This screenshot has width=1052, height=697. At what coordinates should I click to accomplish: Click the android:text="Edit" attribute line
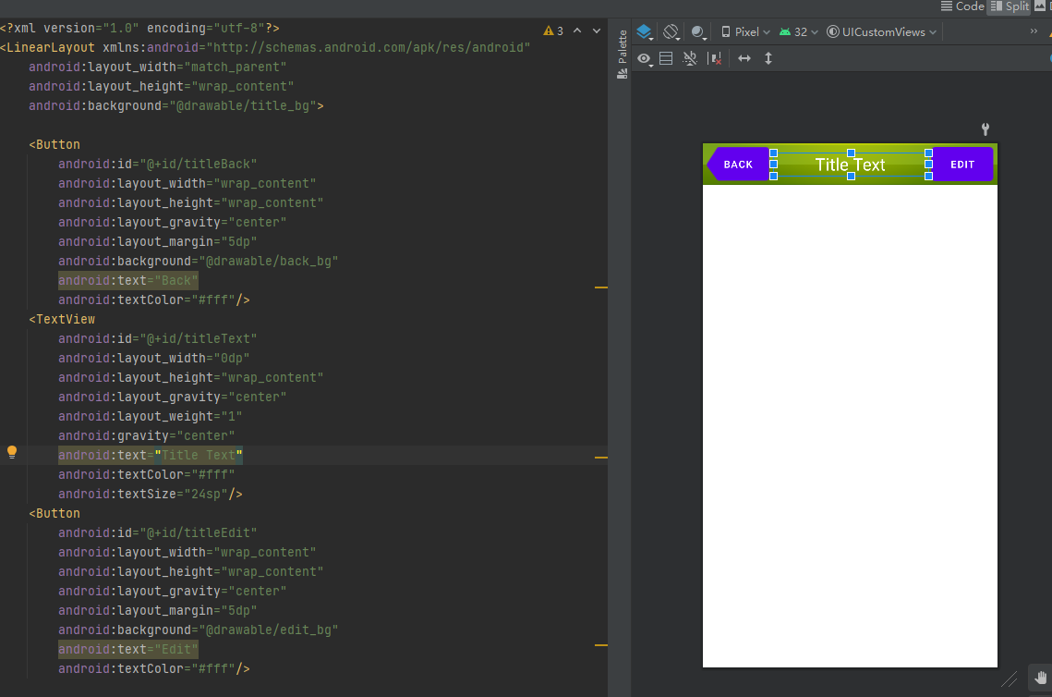(128, 649)
